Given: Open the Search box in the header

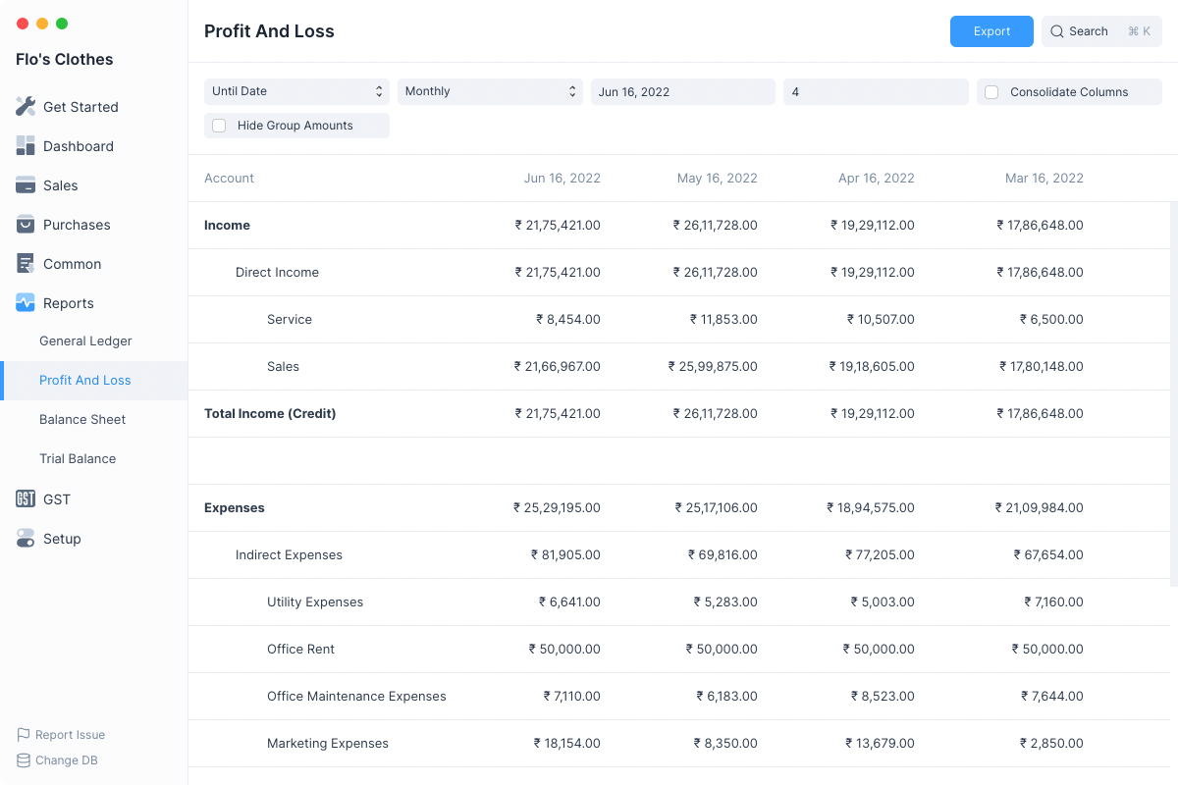Looking at the screenshot, I should click(1100, 31).
